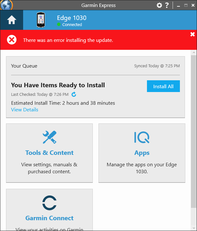The width and height of the screenshot is (197, 231).
Task: Click 'Manage the apps on your Edge 1030' text
Action: point(142,168)
